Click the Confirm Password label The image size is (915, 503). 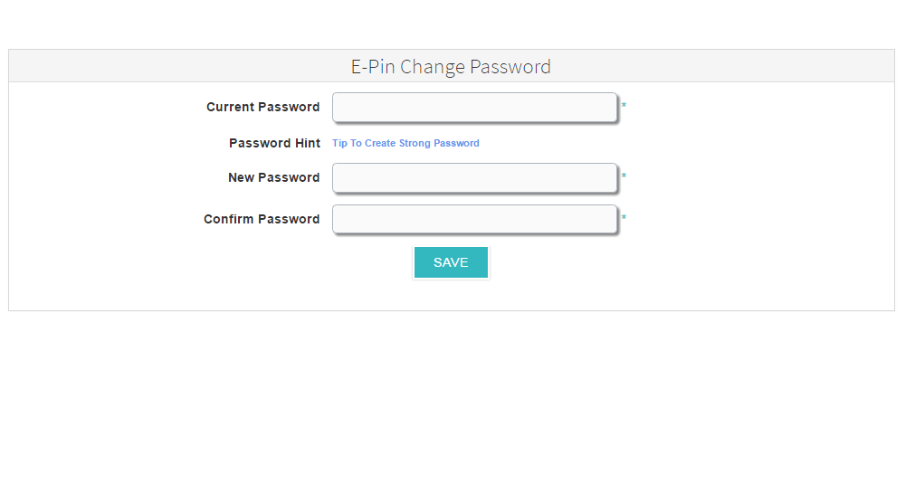[262, 219]
